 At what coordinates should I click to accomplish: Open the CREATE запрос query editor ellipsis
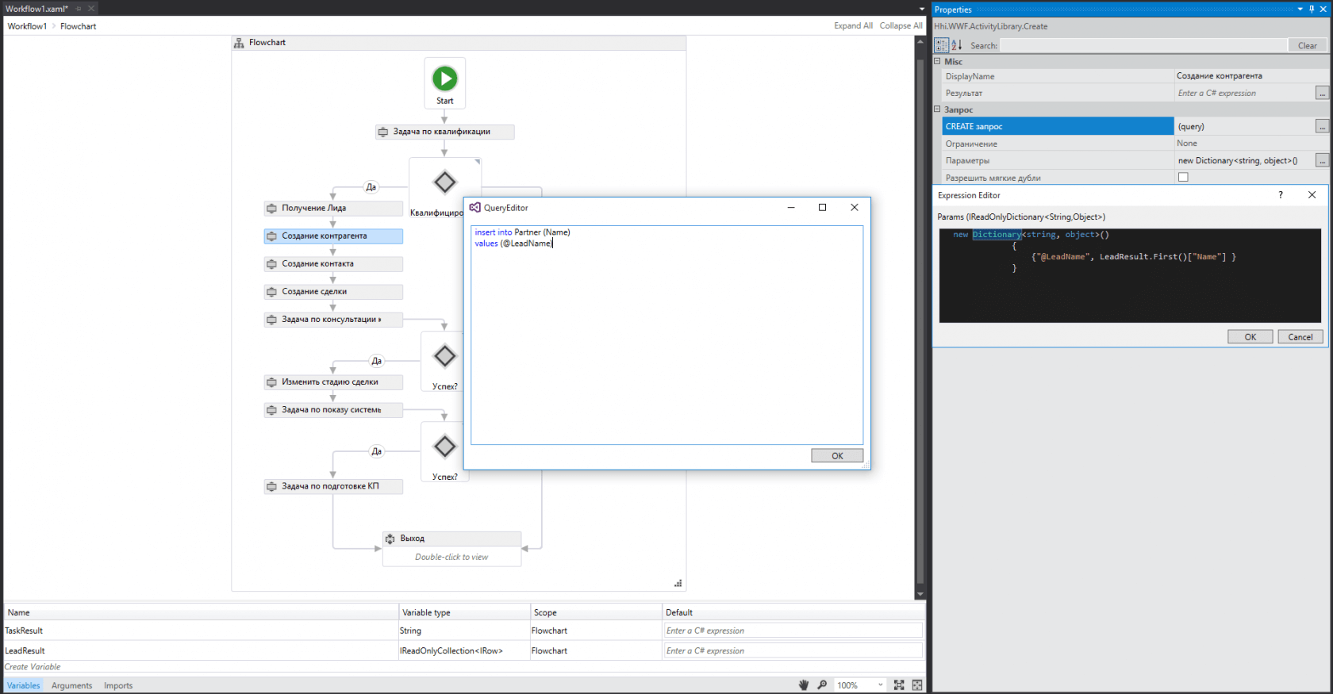tap(1322, 126)
